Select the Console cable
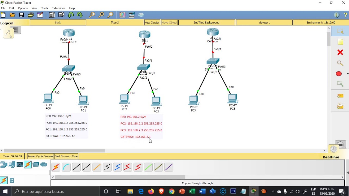 66,167
